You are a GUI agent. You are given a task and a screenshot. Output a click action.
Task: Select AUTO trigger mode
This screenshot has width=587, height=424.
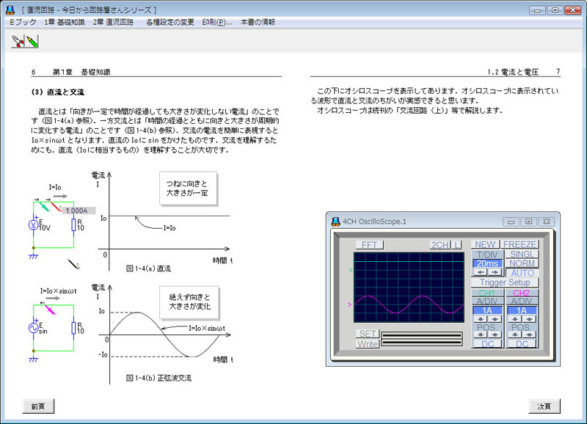(522, 273)
